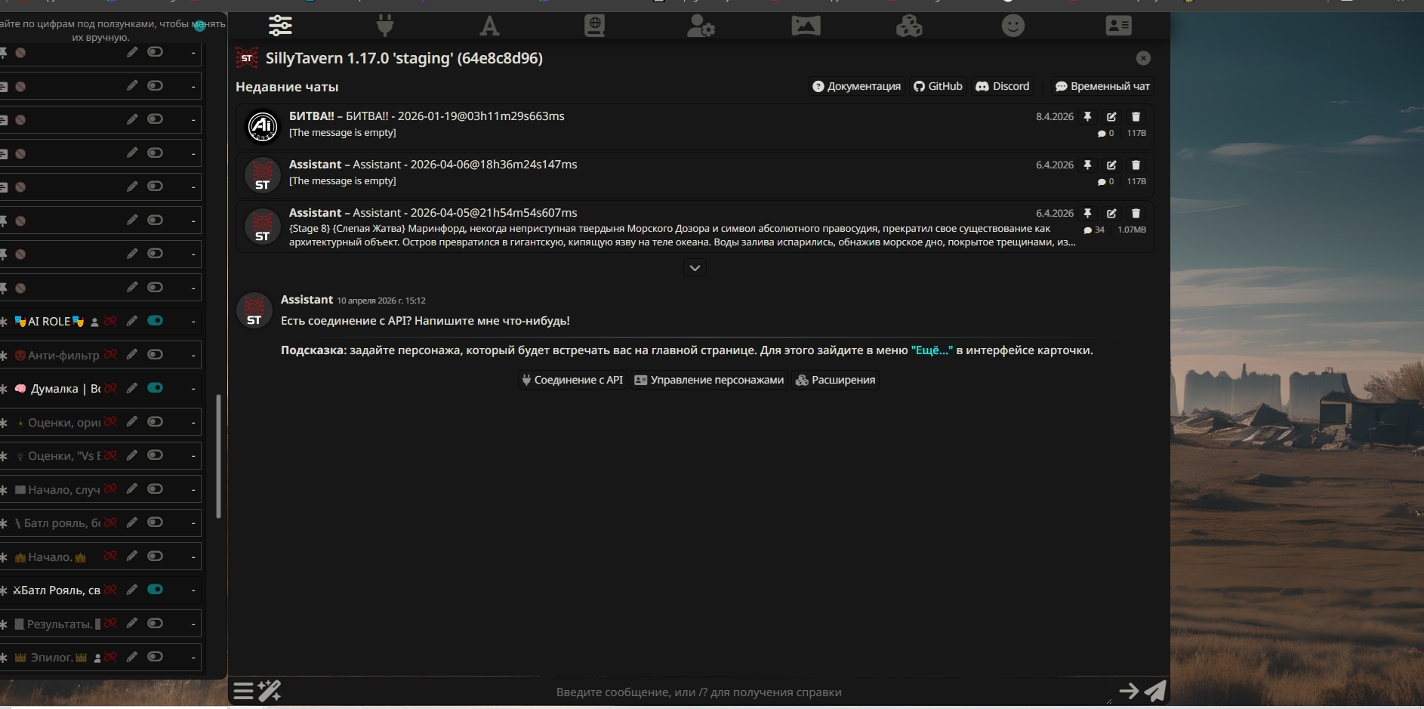Open the GitHub link button
The image size is (1424, 709).
click(x=938, y=86)
